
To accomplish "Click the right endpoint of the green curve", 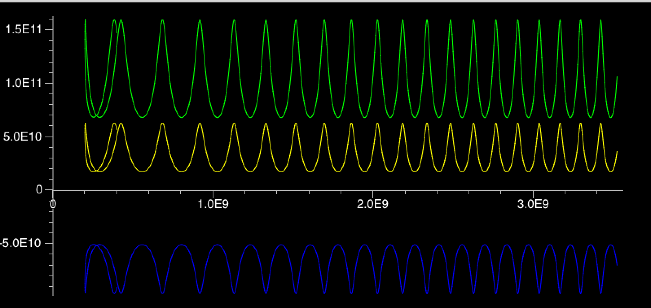I will tap(617, 77).
